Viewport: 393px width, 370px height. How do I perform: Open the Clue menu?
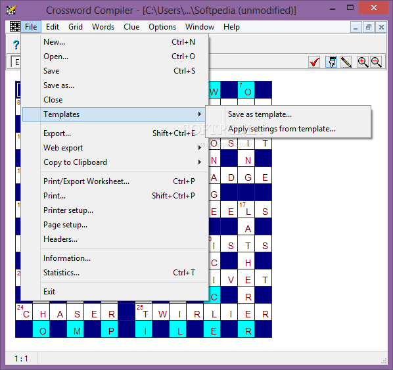131,27
